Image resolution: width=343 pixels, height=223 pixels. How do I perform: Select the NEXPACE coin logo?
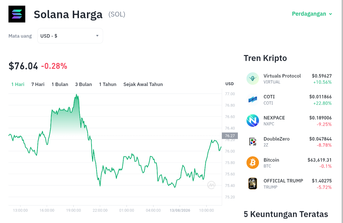tap(252, 121)
